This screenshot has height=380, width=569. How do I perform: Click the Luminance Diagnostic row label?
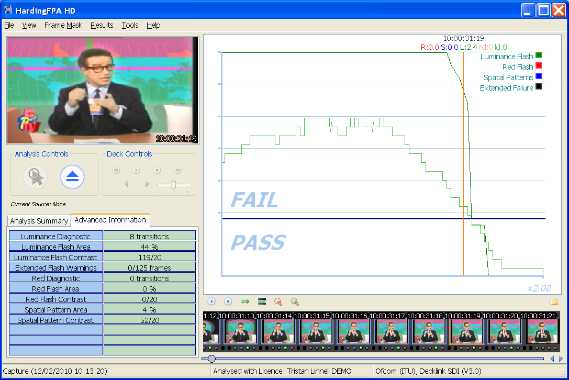coord(56,236)
